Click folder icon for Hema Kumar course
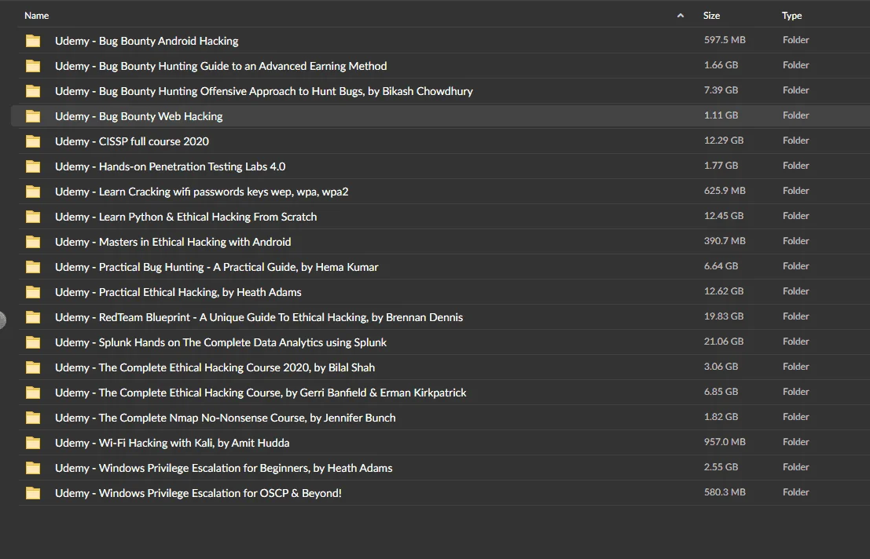The width and height of the screenshot is (870, 559). tap(33, 267)
